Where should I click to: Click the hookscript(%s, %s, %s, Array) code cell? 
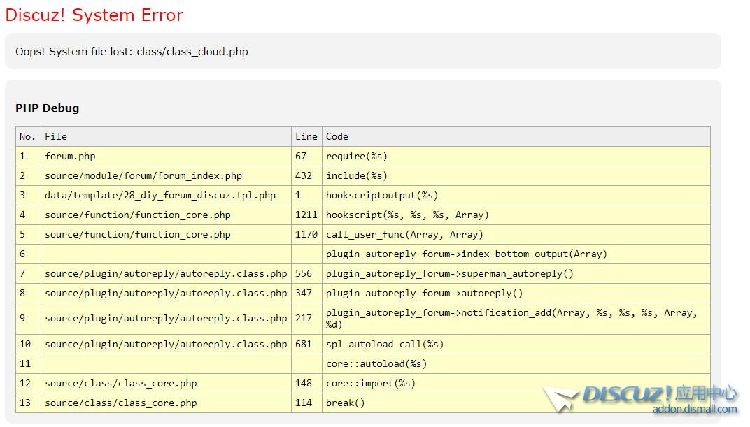(407, 215)
